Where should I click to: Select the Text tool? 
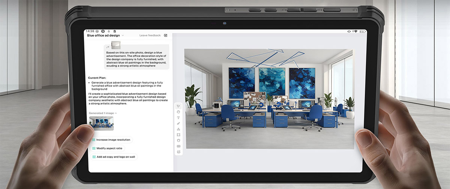coord(178,118)
